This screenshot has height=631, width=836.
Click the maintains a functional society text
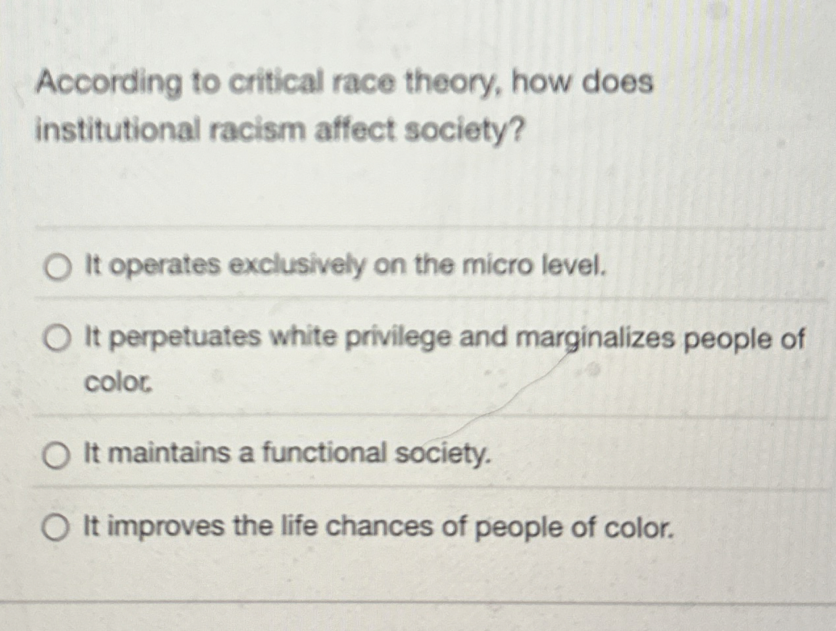click(x=287, y=453)
